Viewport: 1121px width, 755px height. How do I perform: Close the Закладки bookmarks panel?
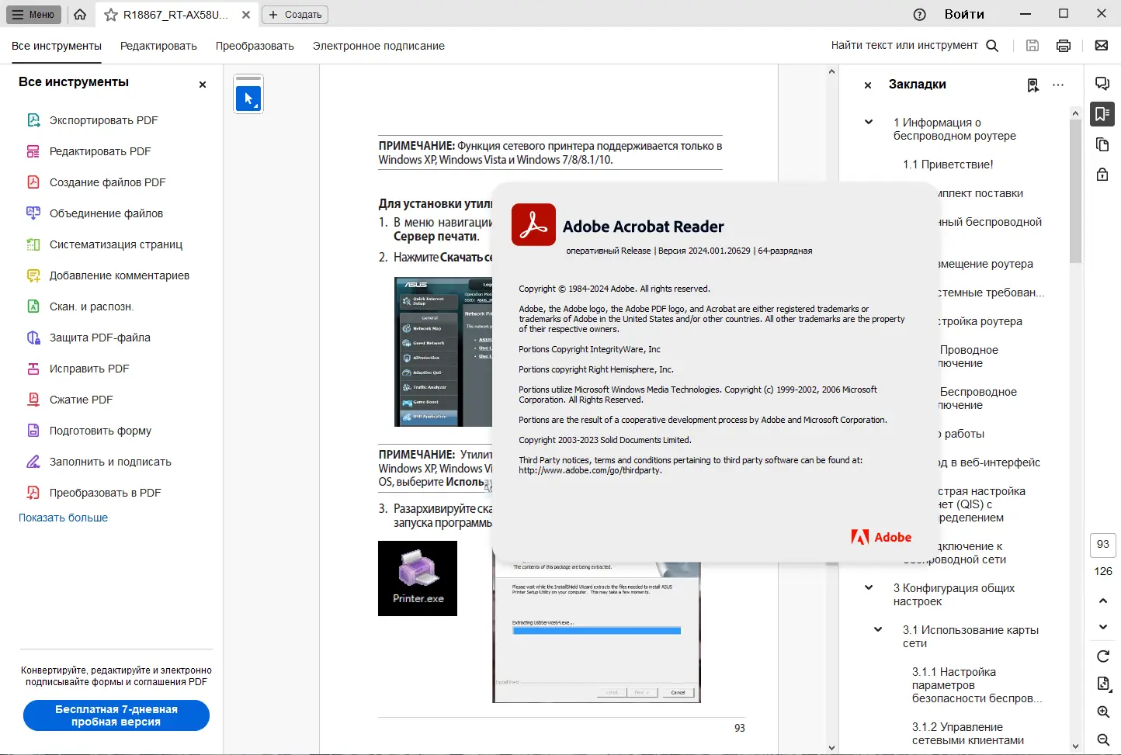(868, 85)
